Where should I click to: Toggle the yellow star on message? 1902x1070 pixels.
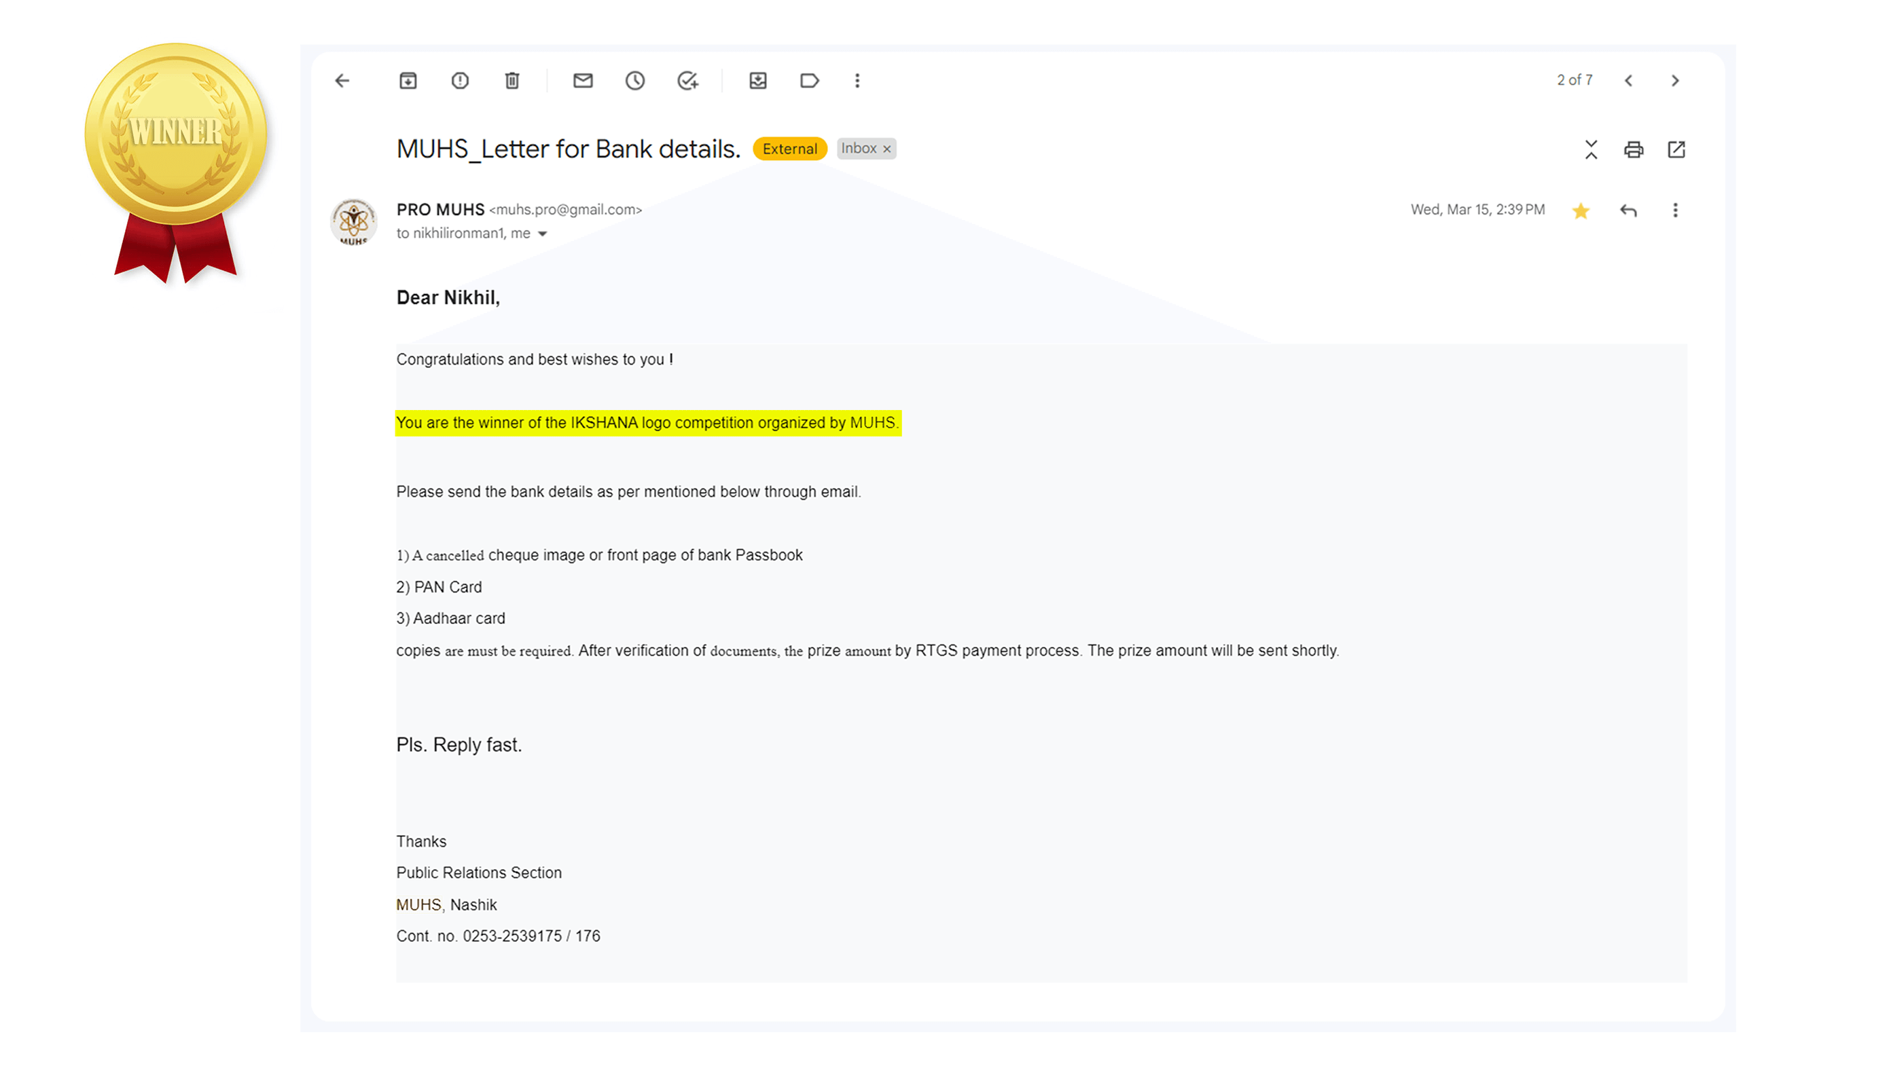(x=1581, y=211)
